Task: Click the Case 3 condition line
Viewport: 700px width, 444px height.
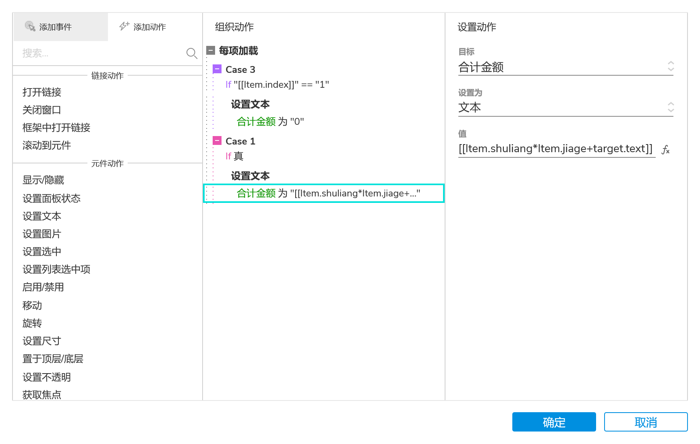Action: [x=278, y=85]
